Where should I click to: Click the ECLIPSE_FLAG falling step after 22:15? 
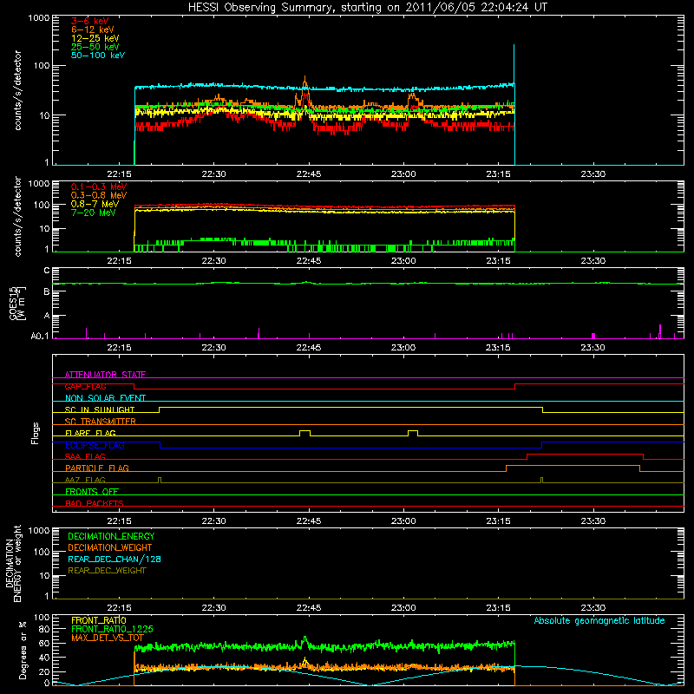pyautogui.click(x=160, y=445)
